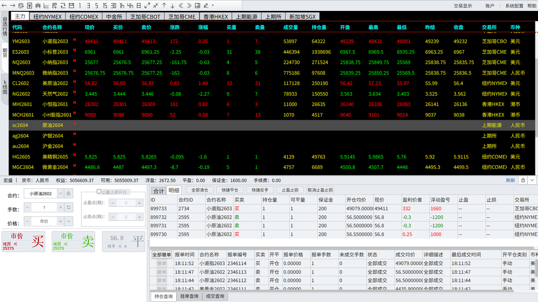
Task: Switch to the 中金所 tab
Action: coord(114,16)
